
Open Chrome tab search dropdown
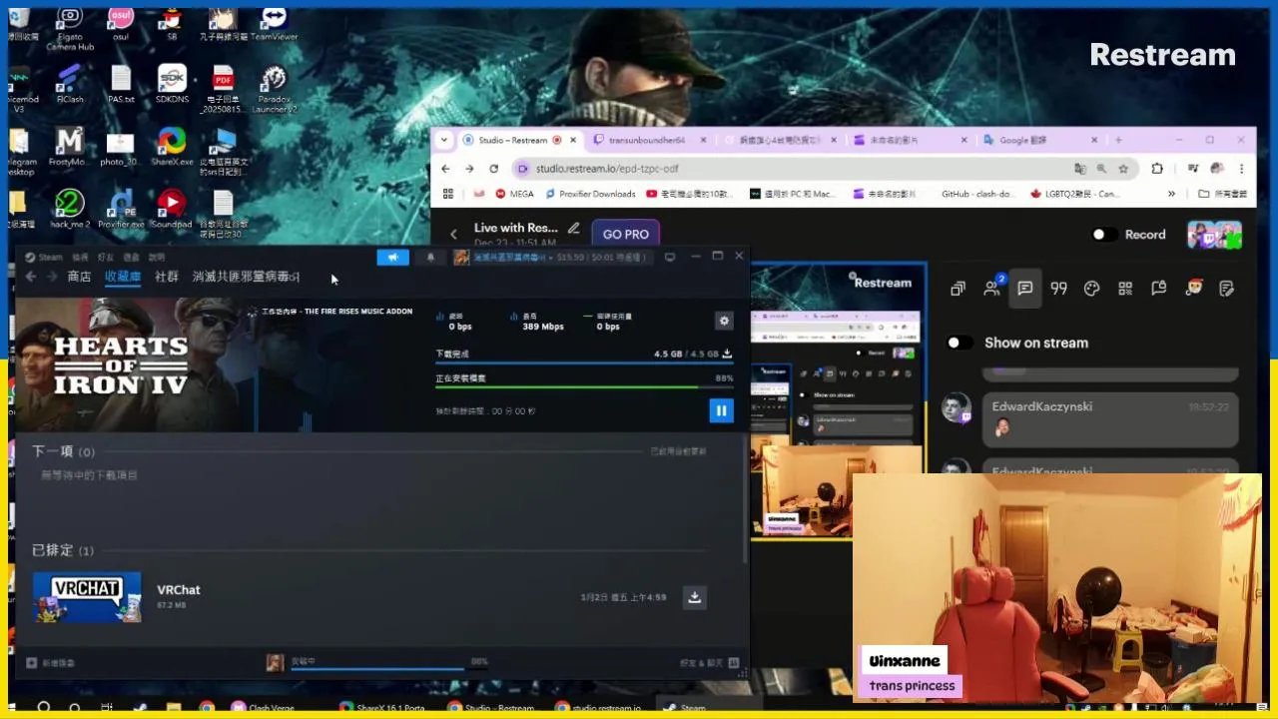[x=444, y=140]
